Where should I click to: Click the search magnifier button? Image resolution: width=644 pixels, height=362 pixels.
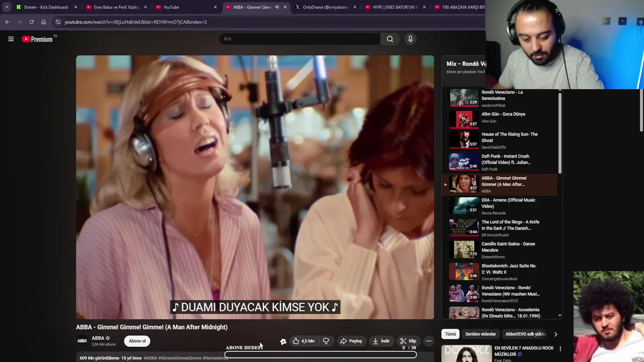390,39
